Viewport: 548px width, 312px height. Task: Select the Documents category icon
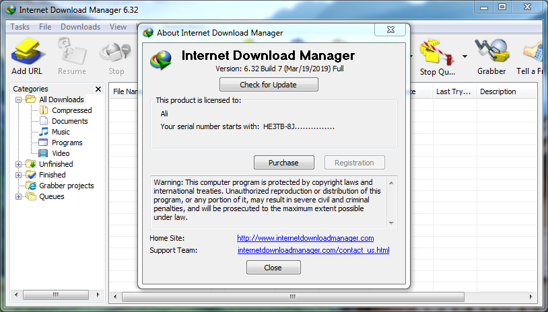pos(44,121)
